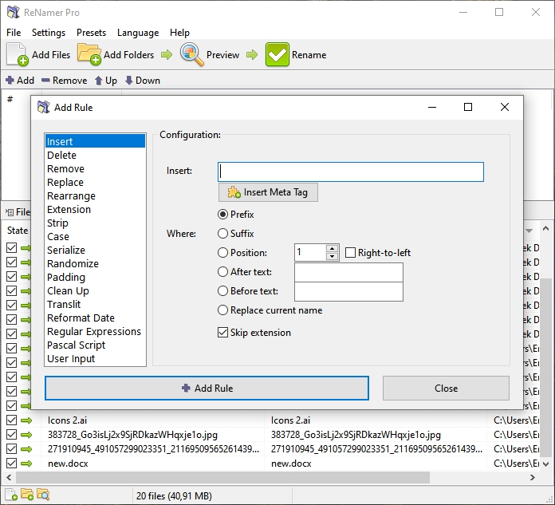Select the Translit rule type
This screenshot has width=555, height=505.
click(95, 304)
